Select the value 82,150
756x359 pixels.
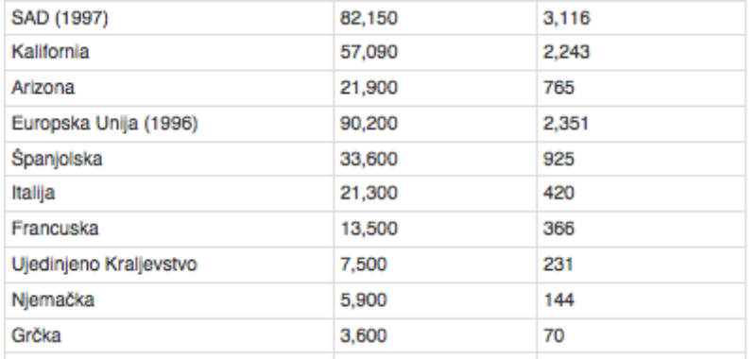coord(369,18)
